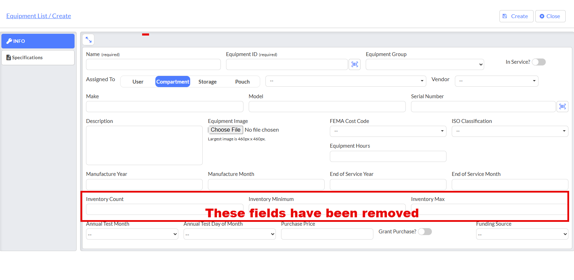Click the Choose File button
This screenshot has height=280, width=574.
point(225,130)
